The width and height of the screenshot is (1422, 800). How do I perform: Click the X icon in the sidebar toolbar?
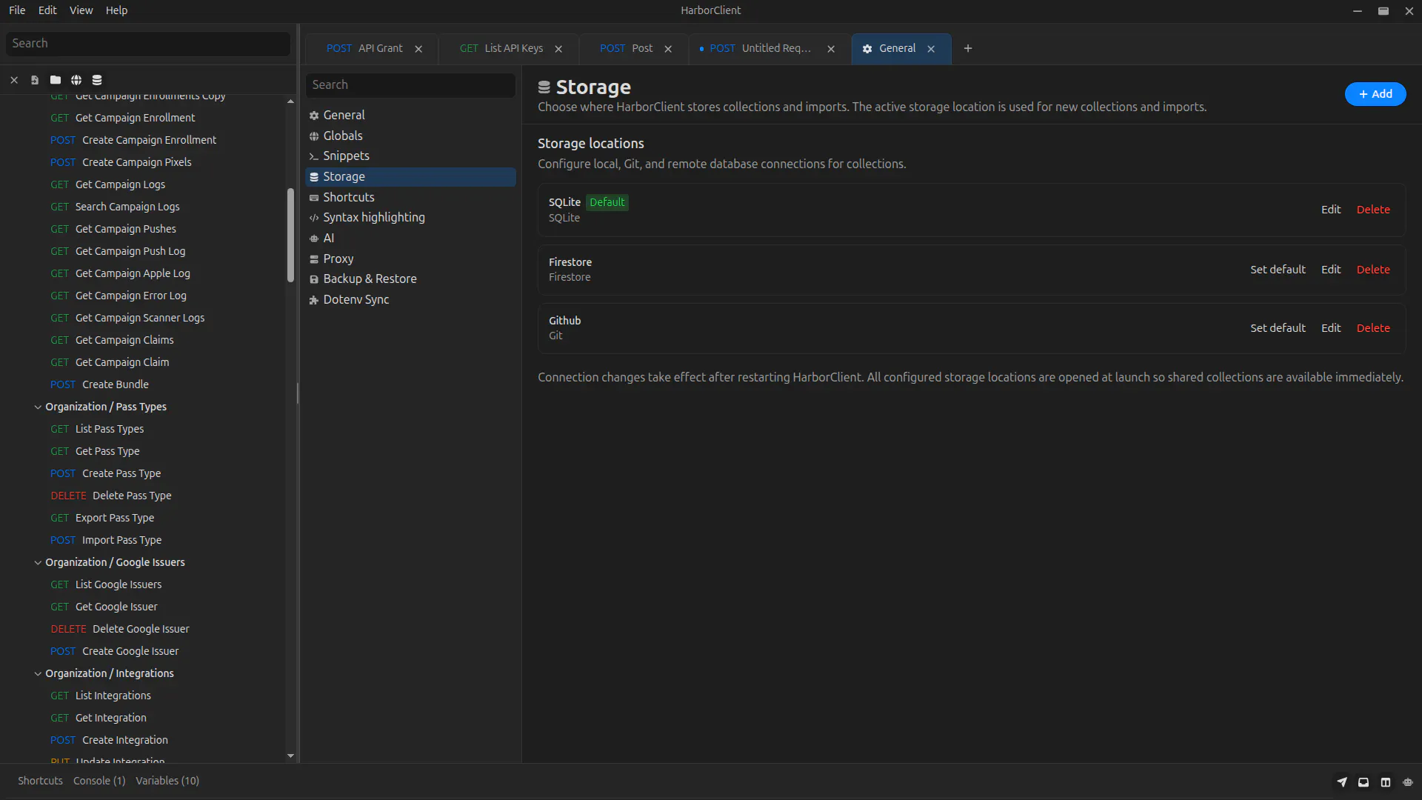[x=14, y=80]
